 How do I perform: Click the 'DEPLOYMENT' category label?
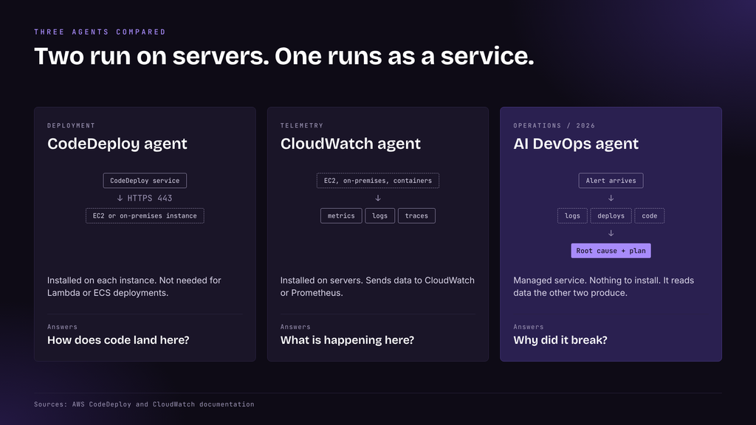point(72,125)
